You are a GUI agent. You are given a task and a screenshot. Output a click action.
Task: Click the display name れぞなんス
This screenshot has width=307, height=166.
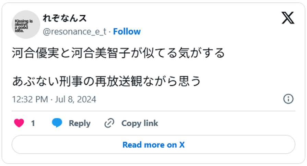(x=64, y=18)
